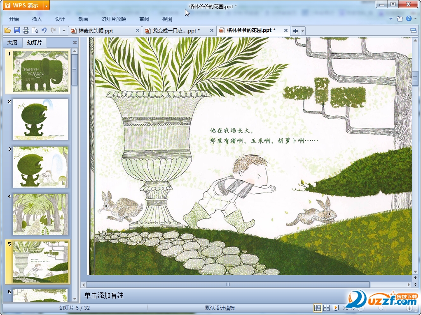
Task: Open the 视图 menu tab
Action: click(x=167, y=19)
